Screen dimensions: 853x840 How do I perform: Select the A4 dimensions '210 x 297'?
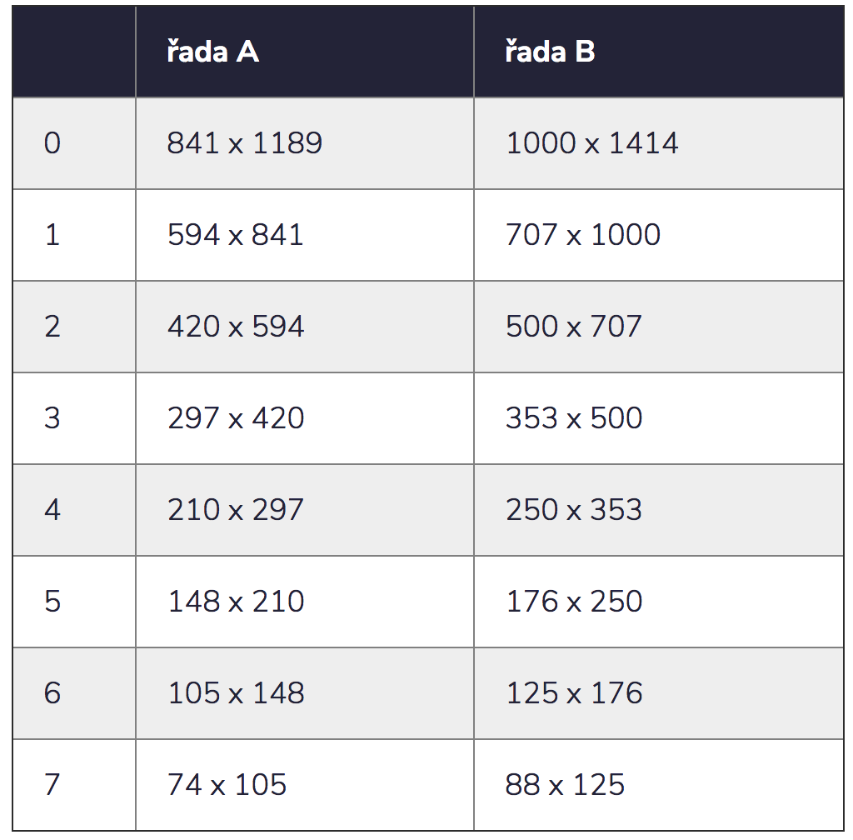[x=305, y=510]
